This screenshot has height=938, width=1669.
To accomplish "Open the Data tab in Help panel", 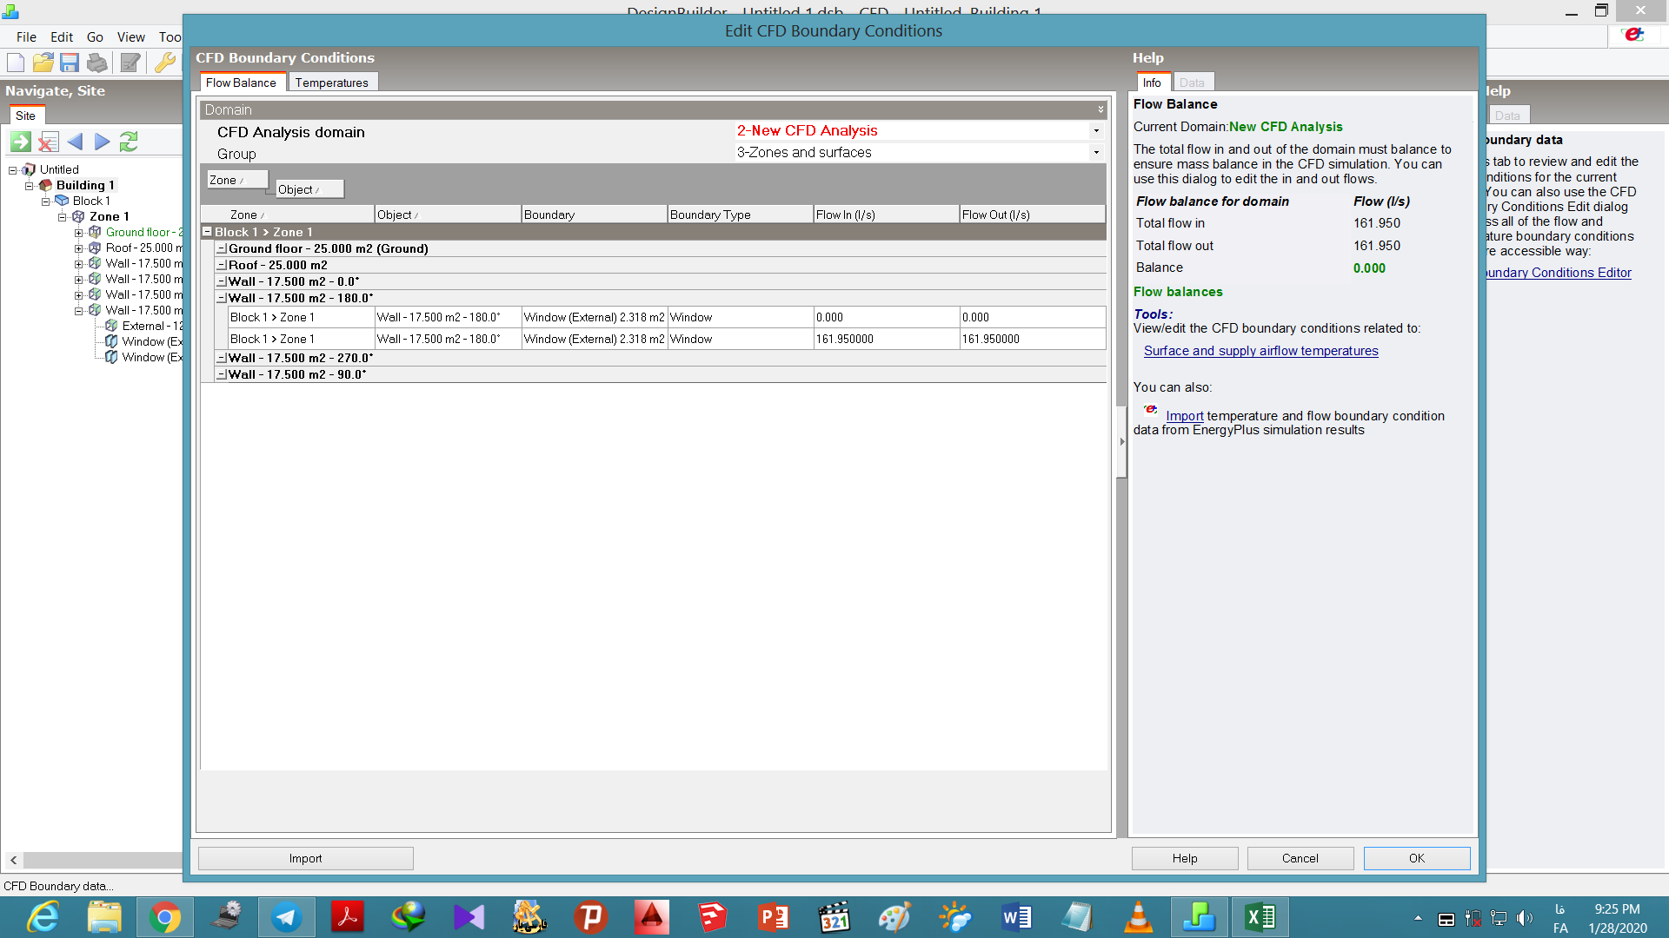I will (1192, 83).
